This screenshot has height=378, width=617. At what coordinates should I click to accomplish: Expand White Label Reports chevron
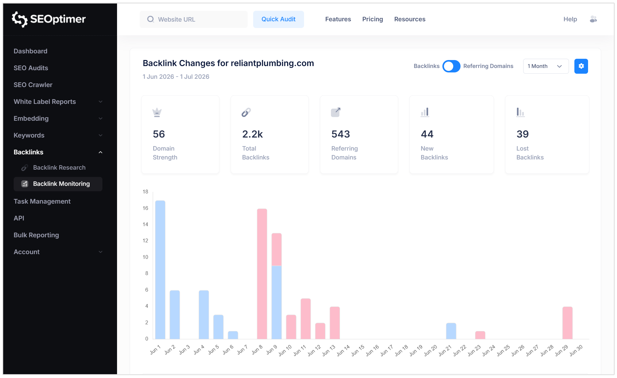coord(101,102)
